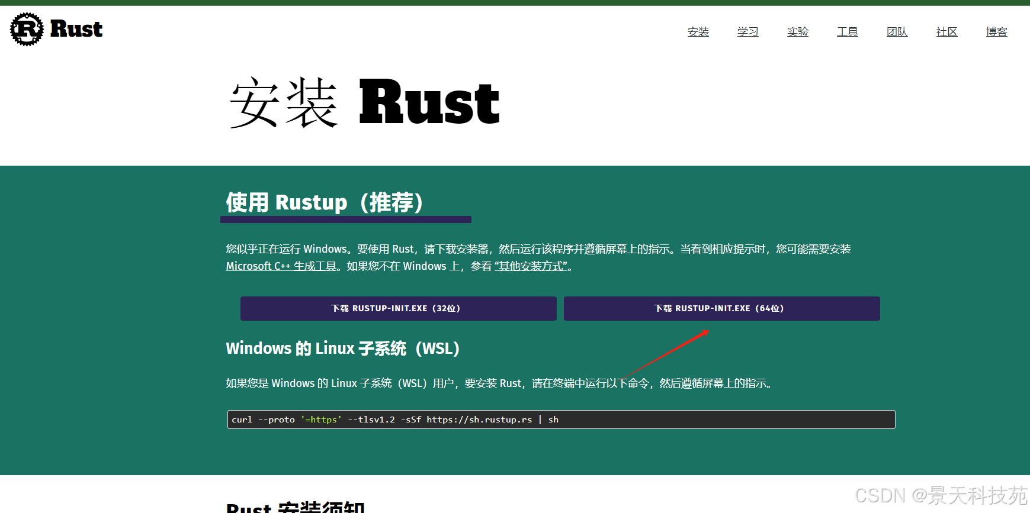Open the 社区 navigation link
Screen dimensions: 1030x513
click(x=947, y=32)
